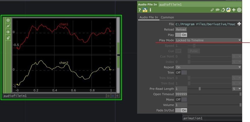Disable the Fade In/Out toggle

click(x=181, y=110)
